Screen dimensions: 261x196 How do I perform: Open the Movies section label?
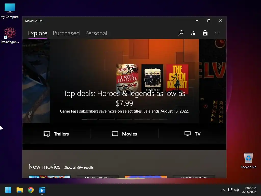coord(129,134)
